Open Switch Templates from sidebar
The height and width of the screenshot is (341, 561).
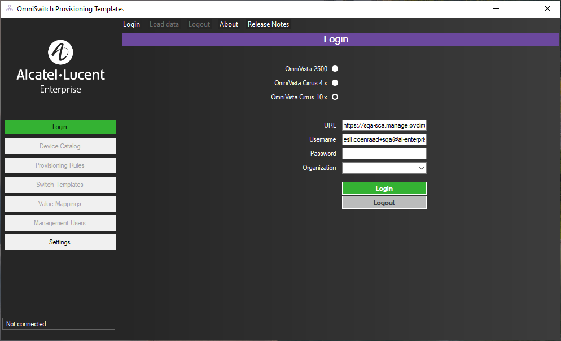(60, 185)
